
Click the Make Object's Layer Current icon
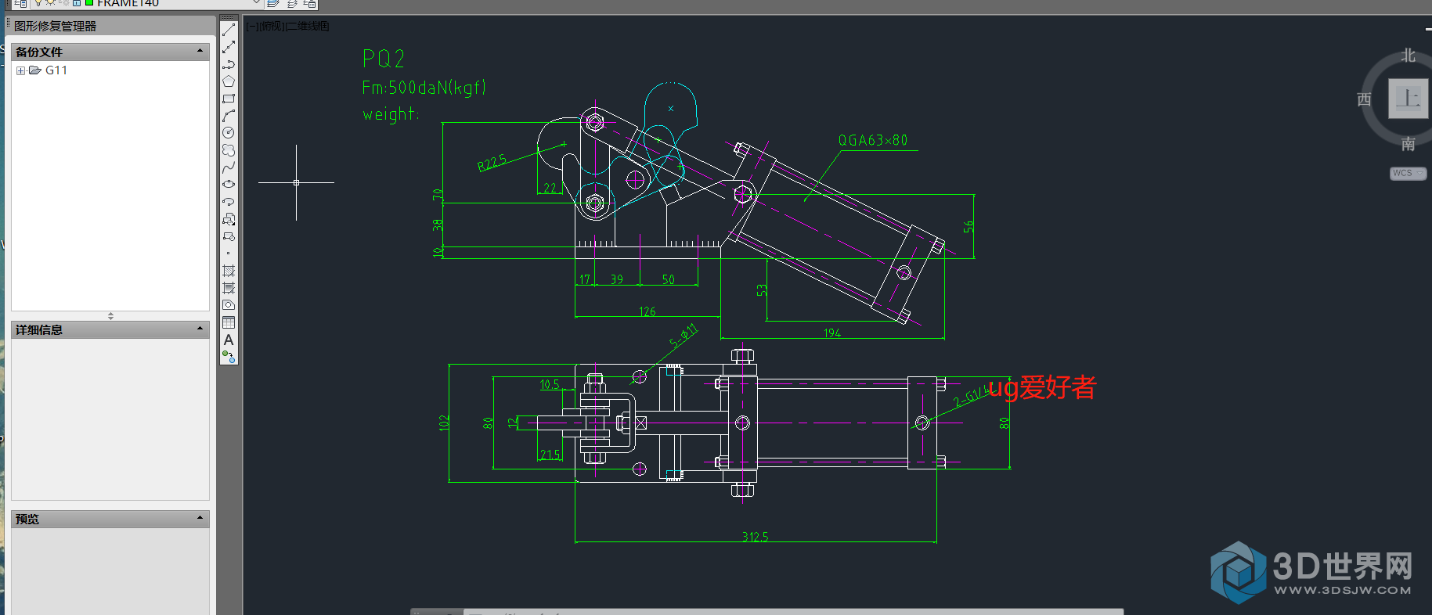point(273,4)
